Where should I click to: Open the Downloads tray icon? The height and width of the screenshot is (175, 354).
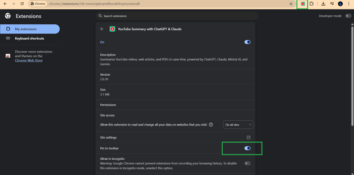coord(323,4)
